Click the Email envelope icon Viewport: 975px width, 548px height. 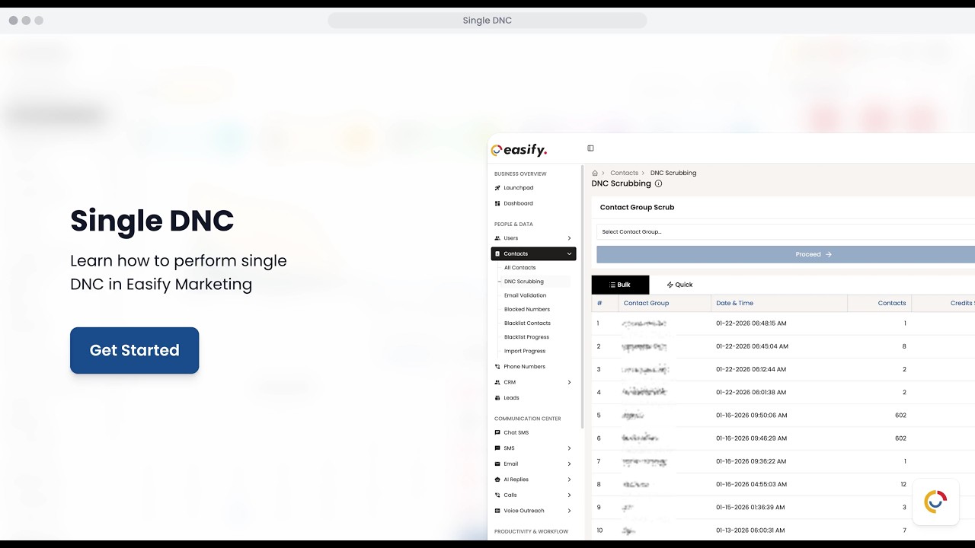[497, 464]
